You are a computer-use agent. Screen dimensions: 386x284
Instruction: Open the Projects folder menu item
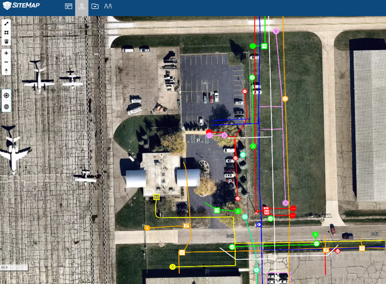[x=95, y=6]
